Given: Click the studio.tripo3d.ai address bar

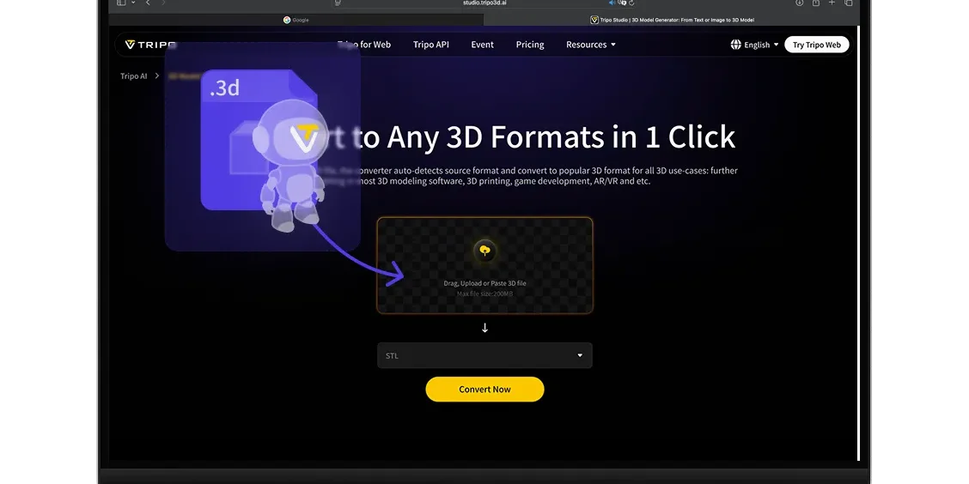Looking at the screenshot, I should (x=485, y=3).
